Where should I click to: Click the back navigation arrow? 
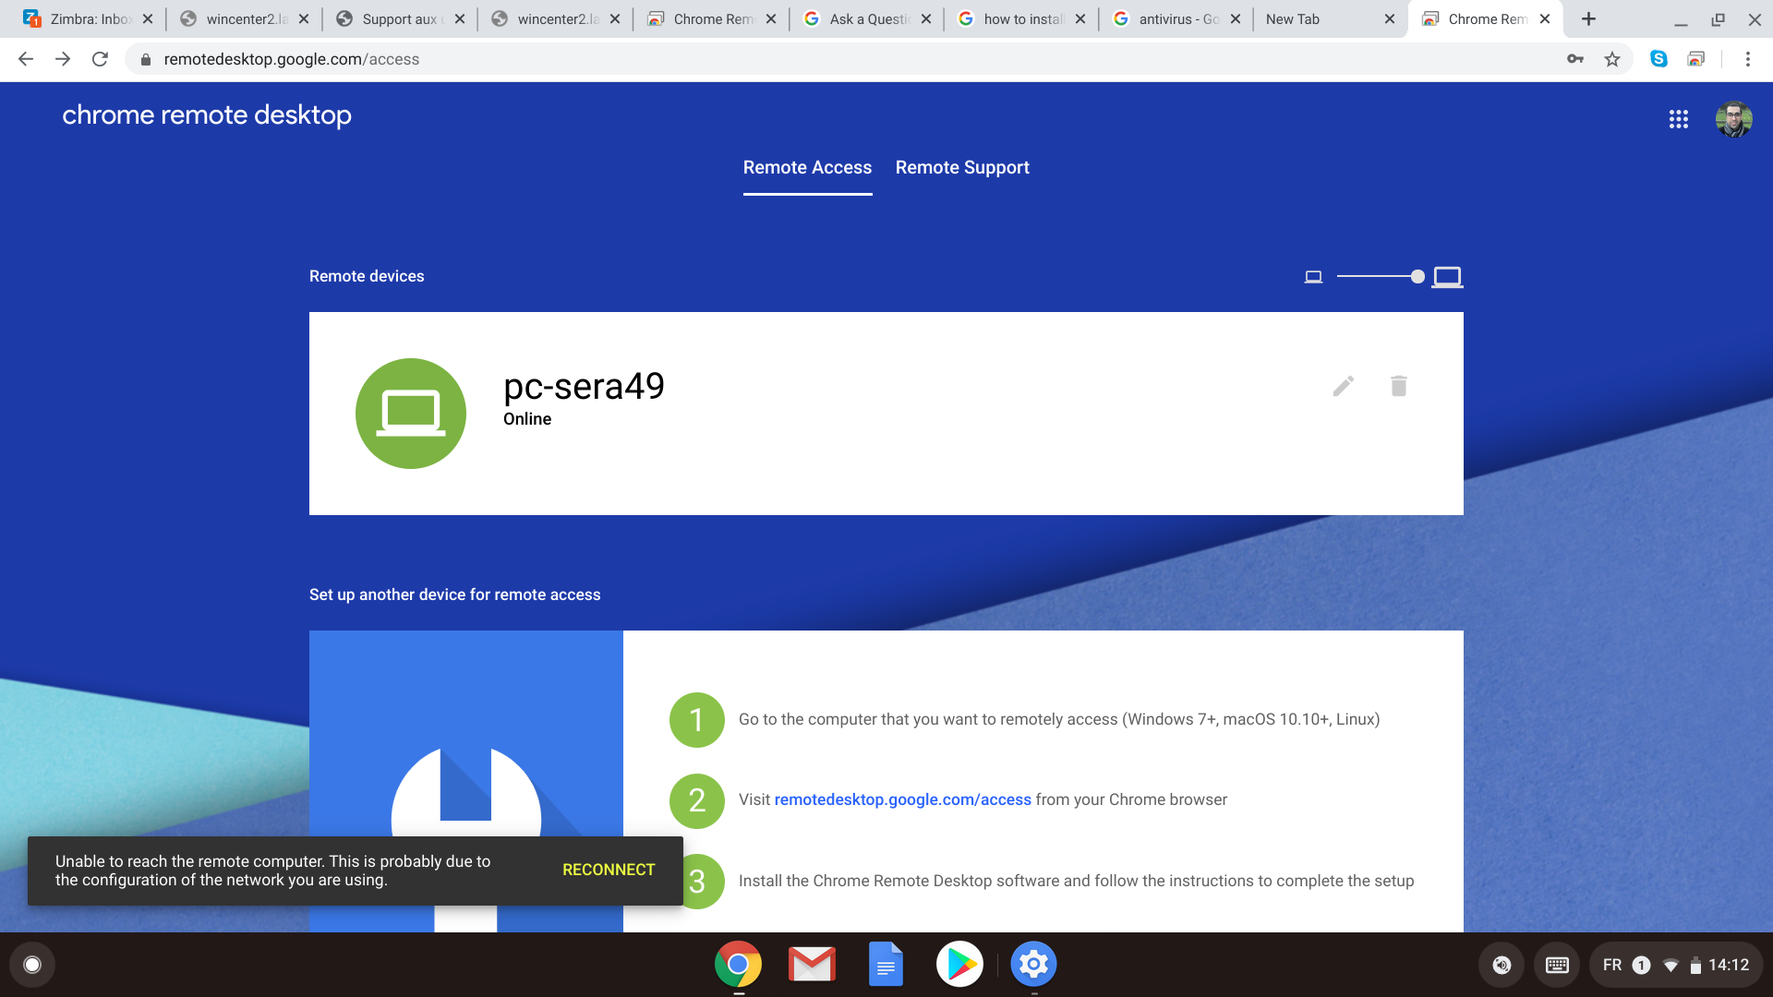point(24,58)
